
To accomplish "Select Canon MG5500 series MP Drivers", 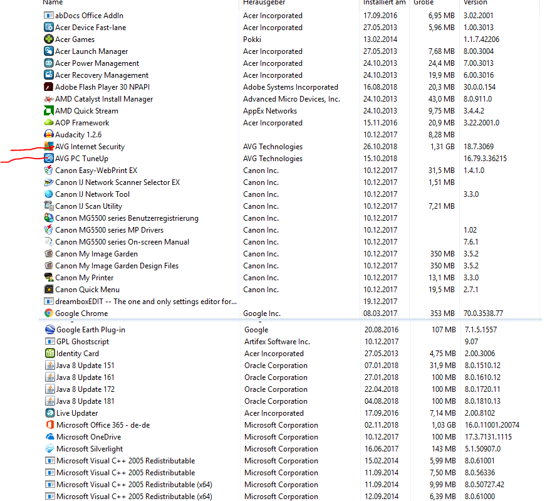I will [109, 230].
